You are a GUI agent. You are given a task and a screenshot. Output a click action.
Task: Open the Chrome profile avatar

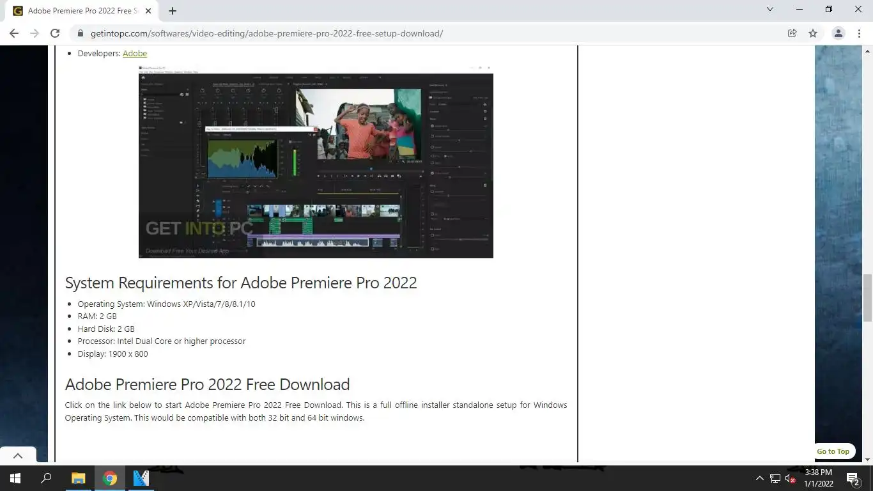pyautogui.click(x=838, y=33)
